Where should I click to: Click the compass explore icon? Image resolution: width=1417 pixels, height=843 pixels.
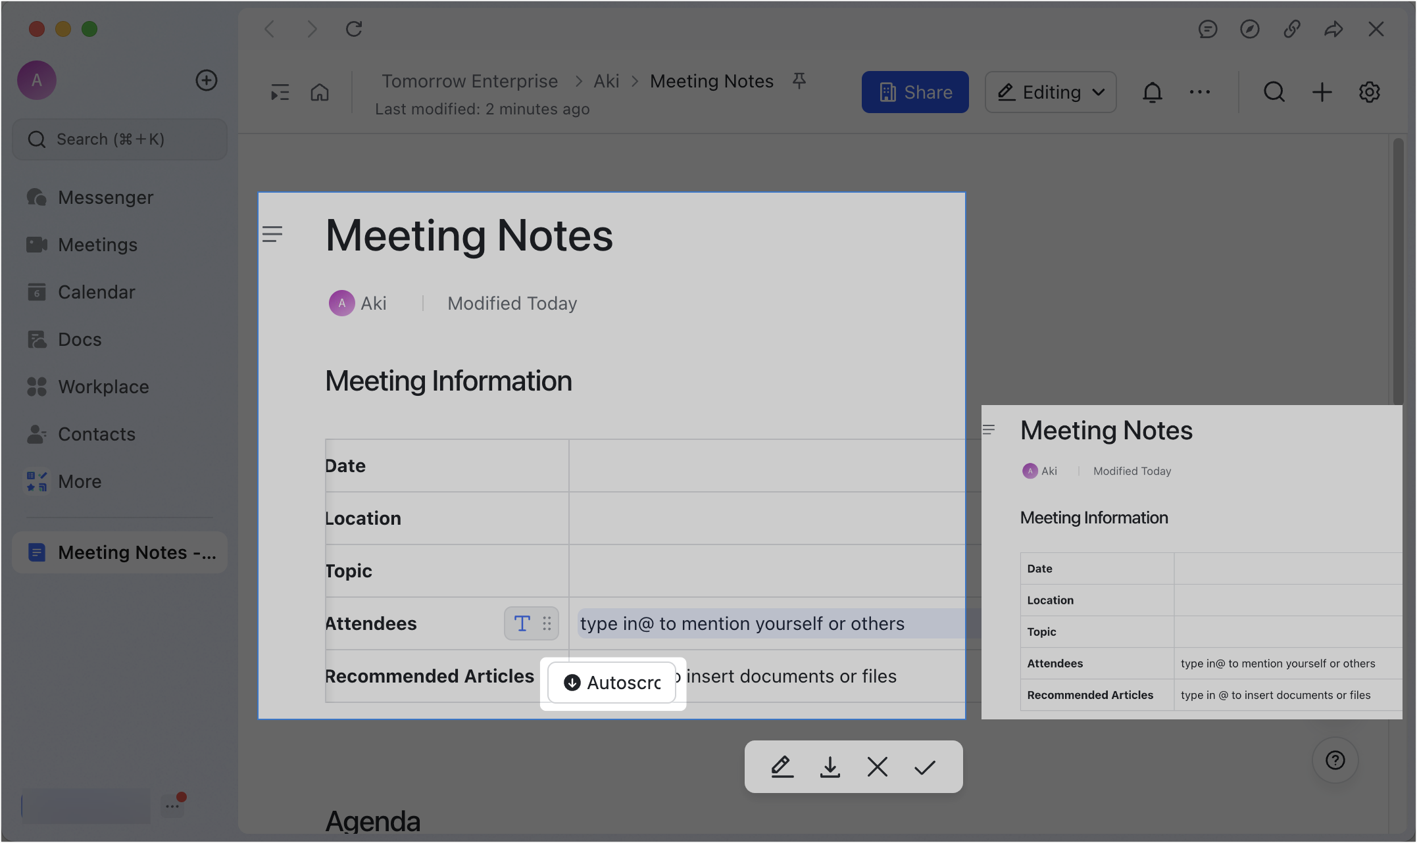pos(1250,29)
